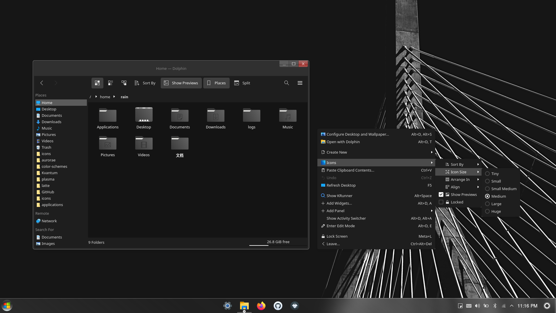Select Small Medium icon size
Image resolution: width=556 pixels, height=313 pixels.
[501, 189]
